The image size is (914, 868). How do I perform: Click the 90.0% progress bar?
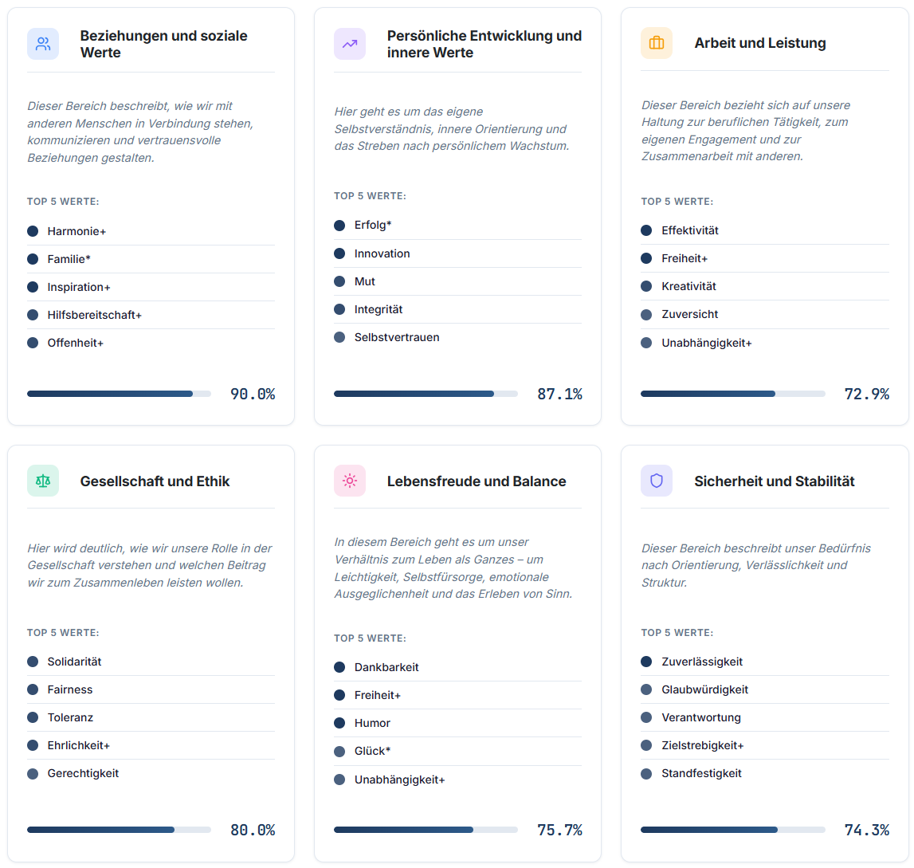pos(119,394)
